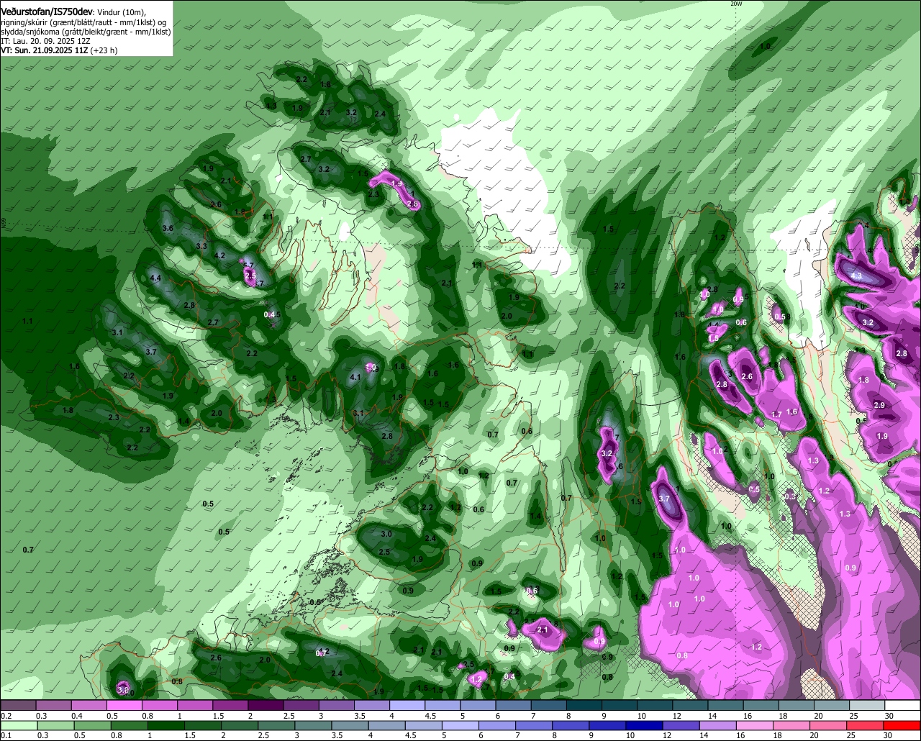Click the 3.8 value in the small purple spot

tap(122, 690)
